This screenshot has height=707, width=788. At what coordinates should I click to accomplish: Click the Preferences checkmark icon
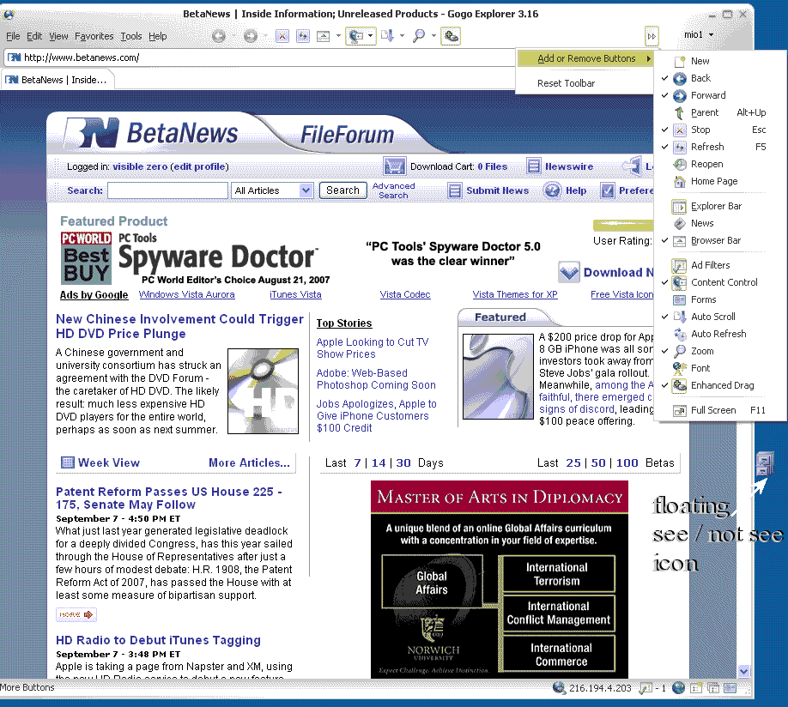[608, 190]
